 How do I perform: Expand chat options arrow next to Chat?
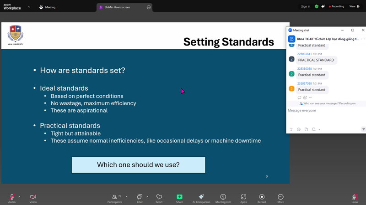[x=147, y=197]
